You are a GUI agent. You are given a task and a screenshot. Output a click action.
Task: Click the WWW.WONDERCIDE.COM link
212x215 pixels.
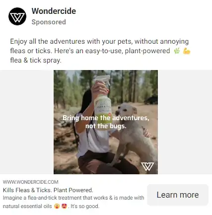tap(31, 182)
